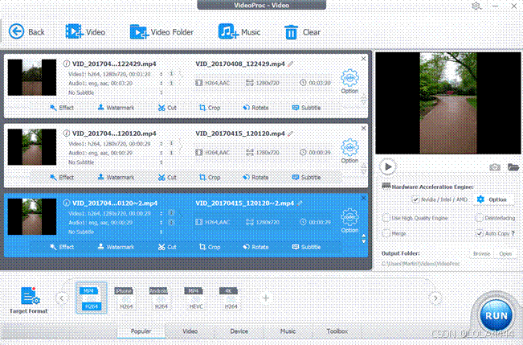Viewport: 523px width, 345px height.
Task: Clear the video list
Action: click(302, 32)
